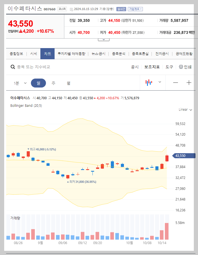Select the candlestick chart style icon
Image resolution: width=198 pixels, height=255 pixels.
pyautogui.click(x=149, y=82)
